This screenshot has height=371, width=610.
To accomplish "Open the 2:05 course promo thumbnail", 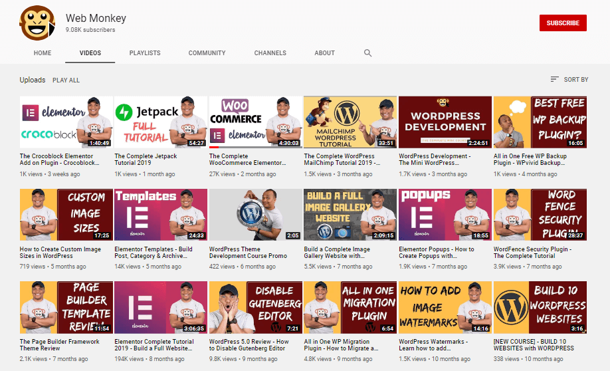I will tap(256, 215).
